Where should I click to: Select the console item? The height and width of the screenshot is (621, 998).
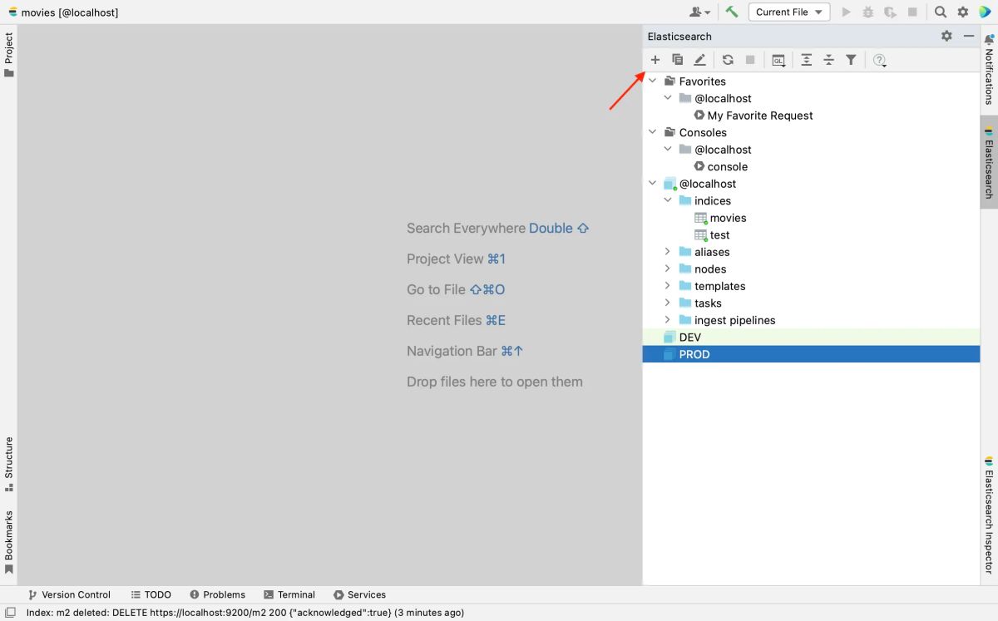tap(728, 166)
